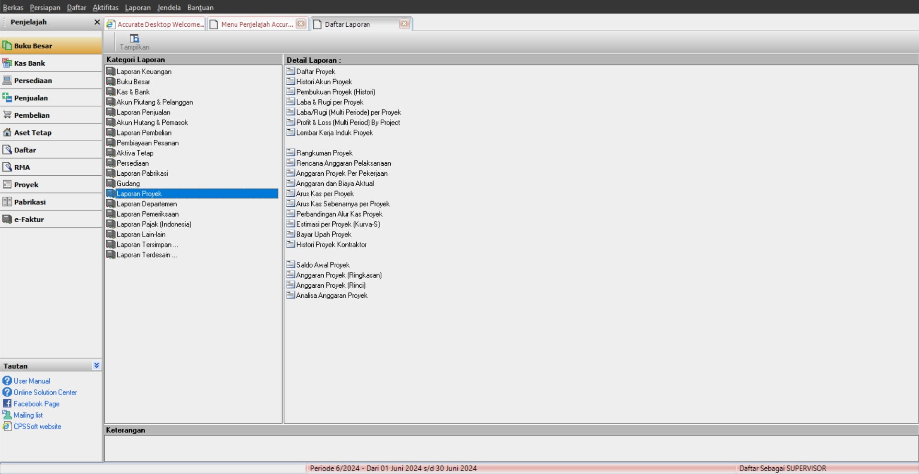Screen dimensions: 919x474
Task: Open the Kas Bank module icon
Action: pos(7,63)
